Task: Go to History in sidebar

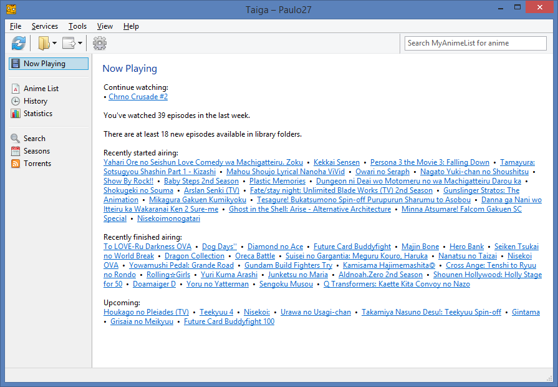Action: pos(36,101)
